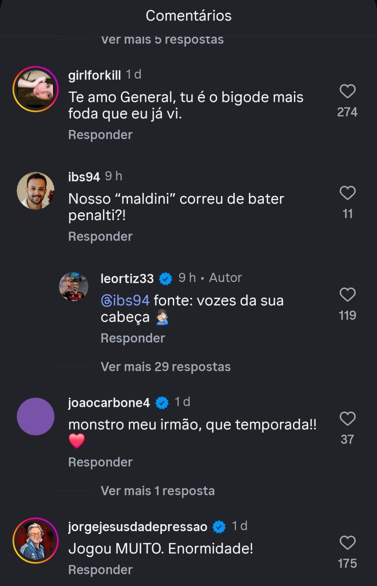Expand "Ver mais 1 resposta"

click(157, 491)
